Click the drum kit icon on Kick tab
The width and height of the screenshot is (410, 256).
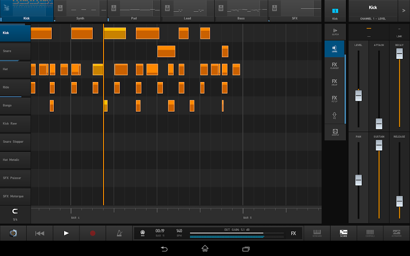pos(6,8)
